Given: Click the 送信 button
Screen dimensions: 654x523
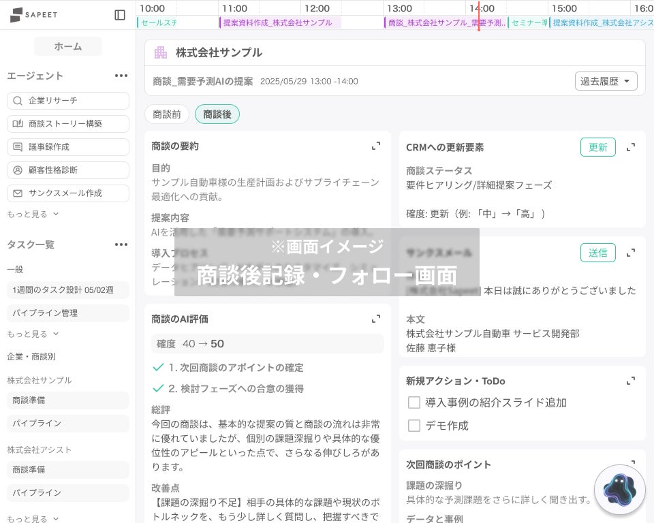Looking at the screenshot, I should tap(598, 253).
